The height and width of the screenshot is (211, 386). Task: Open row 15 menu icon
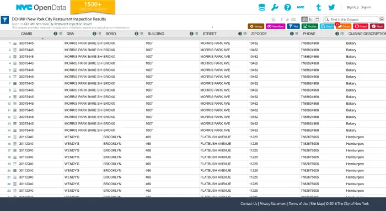coord(15,137)
